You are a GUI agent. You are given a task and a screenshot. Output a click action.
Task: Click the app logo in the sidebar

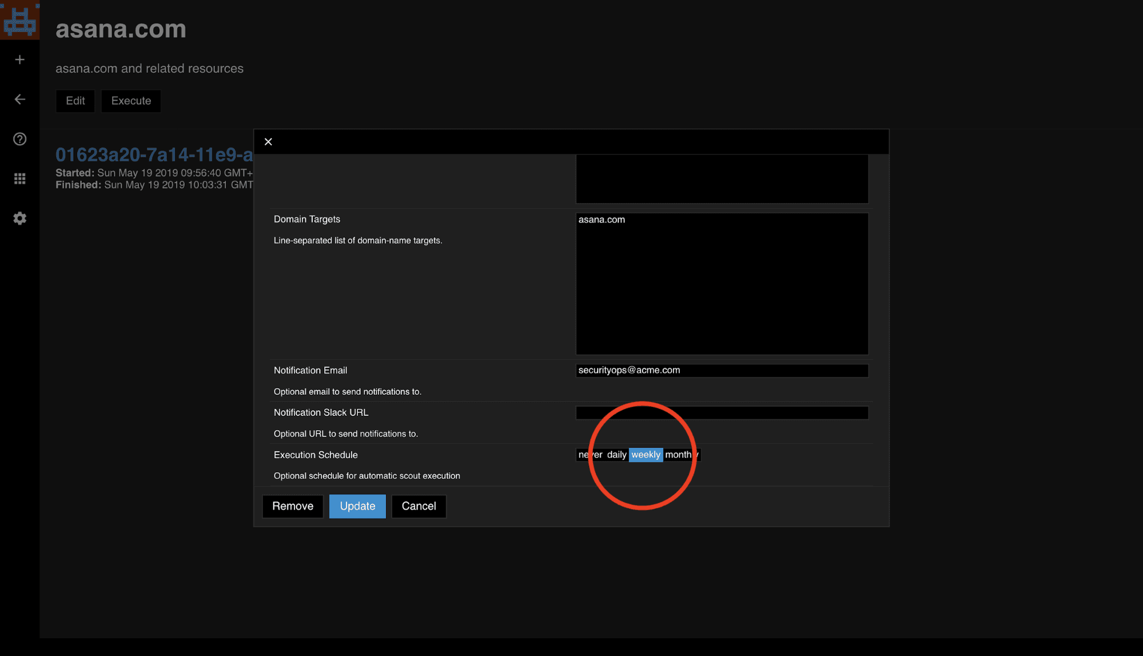(19, 20)
